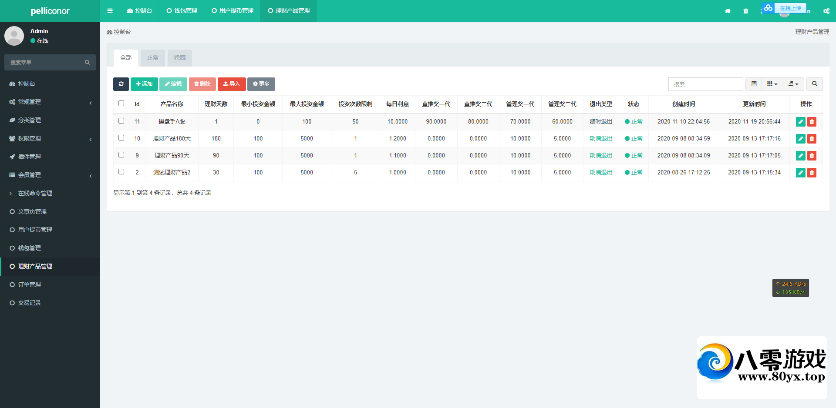The image size is (836, 408).
Task: Delete row 11 操盘手A股 with trash icon
Action: [812, 122]
